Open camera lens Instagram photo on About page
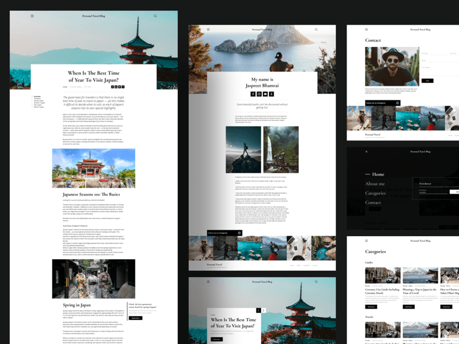This screenshot has height=344, width=459. point(274,248)
